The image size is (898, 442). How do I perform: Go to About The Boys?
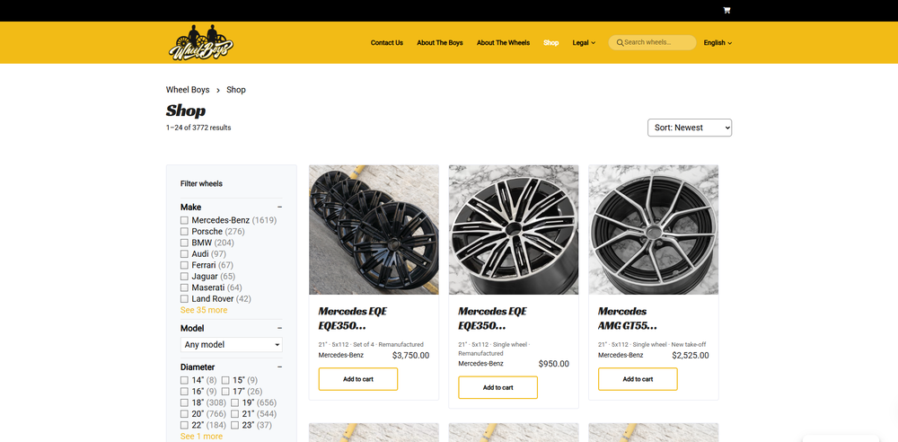[440, 42]
